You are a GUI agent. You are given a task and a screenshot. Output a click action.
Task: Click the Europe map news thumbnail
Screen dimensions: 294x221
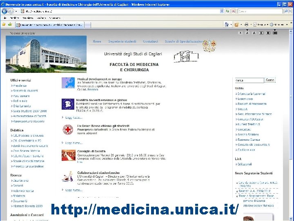(x=68, y=83)
